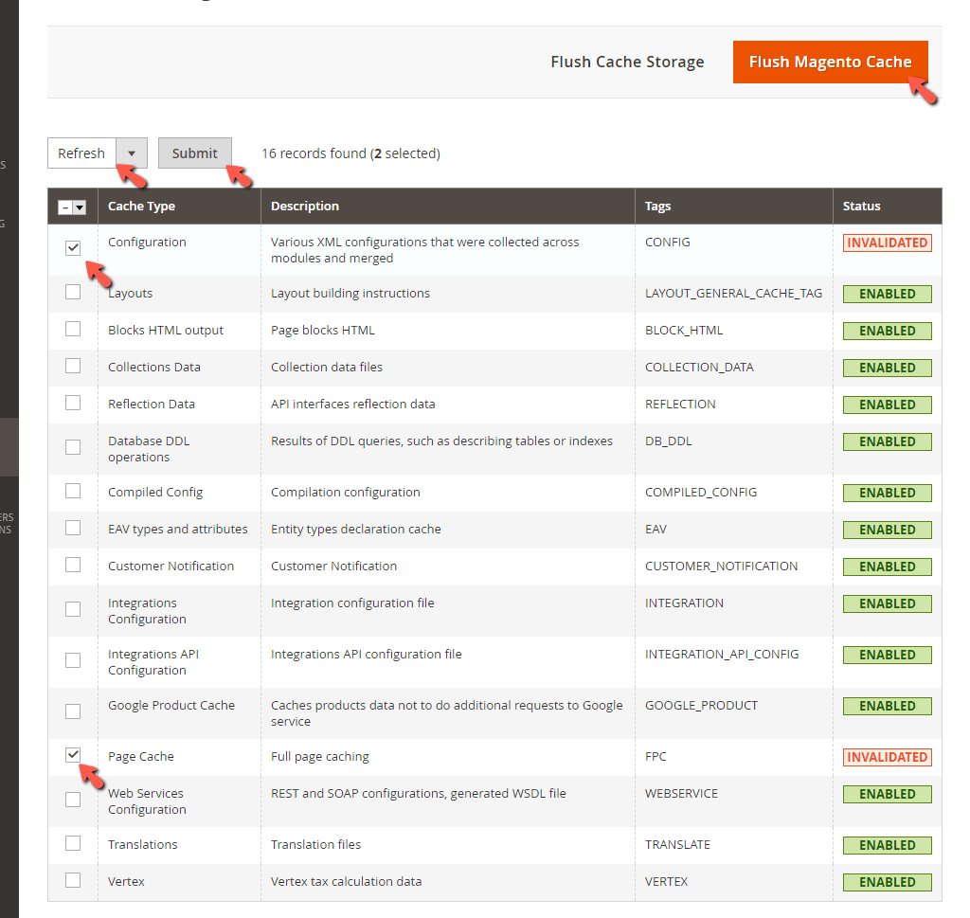Click the Refresh button
Image resolution: width=970 pixels, height=918 pixels.
coord(81,153)
